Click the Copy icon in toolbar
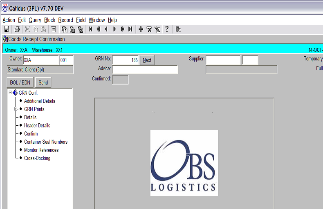This screenshot has width=323, height=209. [x=36, y=29]
